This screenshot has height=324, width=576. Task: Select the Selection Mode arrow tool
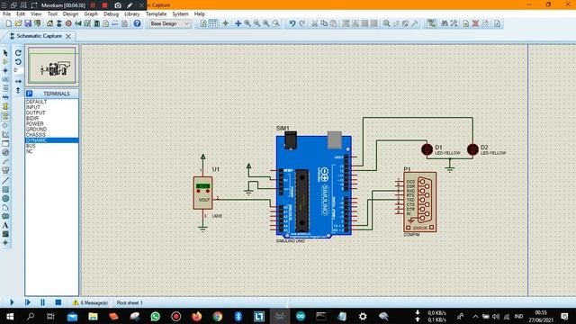coord(5,53)
